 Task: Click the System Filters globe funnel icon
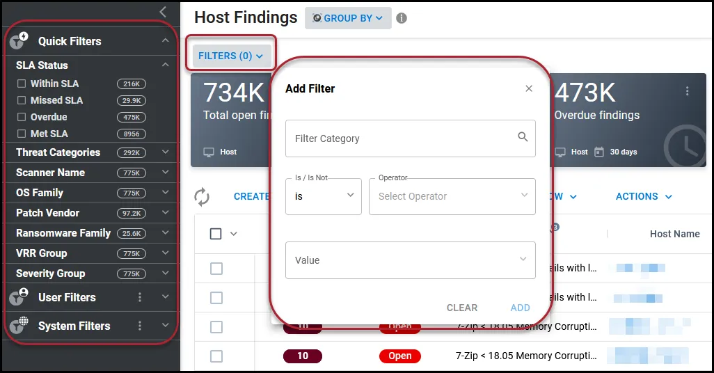[19, 325]
